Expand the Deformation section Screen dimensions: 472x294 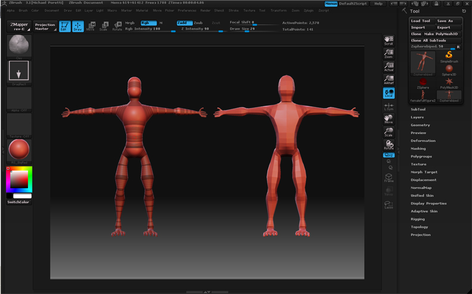(423, 141)
